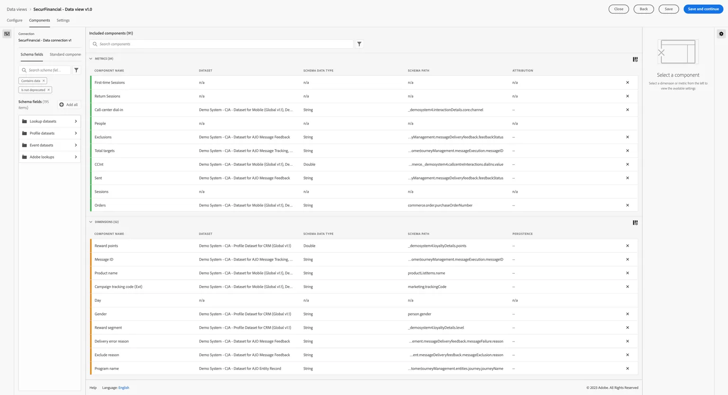Switch to the Settings tab
Viewport: 728px width, 395px height.
tap(63, 20)
